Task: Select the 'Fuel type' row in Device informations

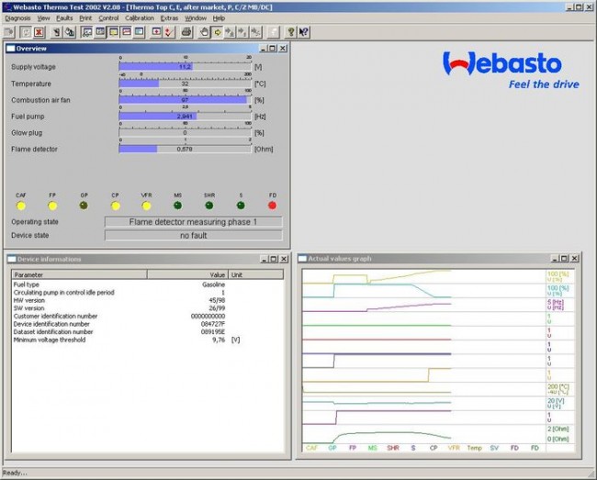Action: 148,285
